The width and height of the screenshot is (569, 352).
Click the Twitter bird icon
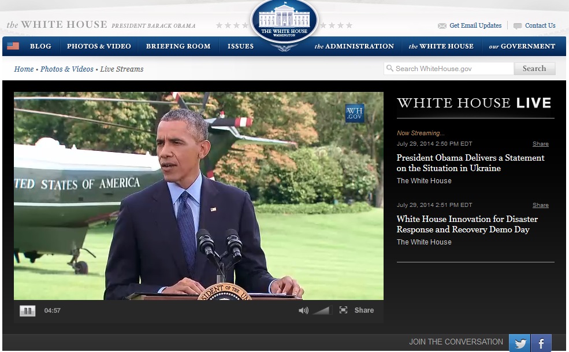[519, 343]
